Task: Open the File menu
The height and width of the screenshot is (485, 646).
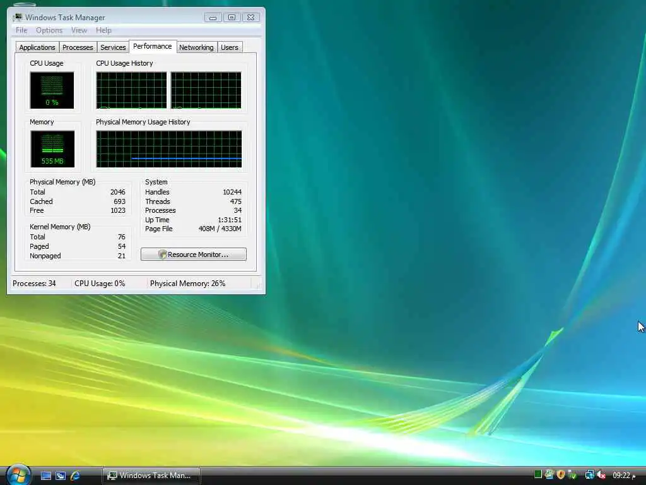Action: pyautogui.click(x=21, y=30)
